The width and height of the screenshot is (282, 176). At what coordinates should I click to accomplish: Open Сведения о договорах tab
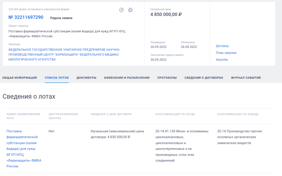[x=204, y=78]
